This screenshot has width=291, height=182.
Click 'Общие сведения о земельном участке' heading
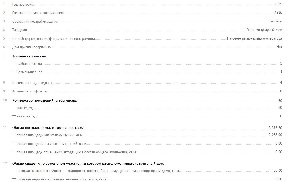88,164
